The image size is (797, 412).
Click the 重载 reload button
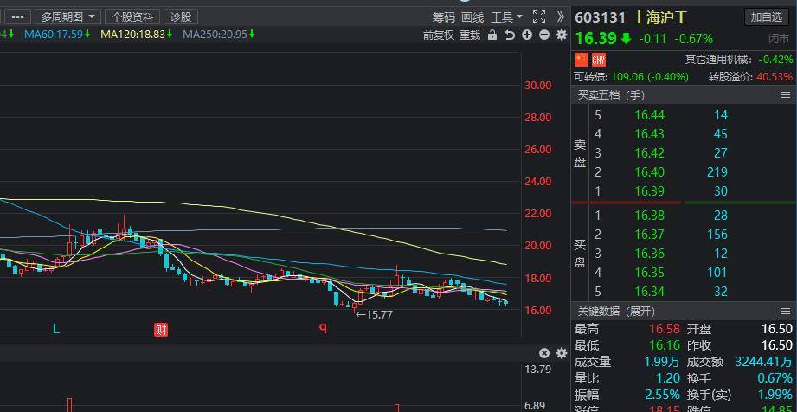point(470,35)
